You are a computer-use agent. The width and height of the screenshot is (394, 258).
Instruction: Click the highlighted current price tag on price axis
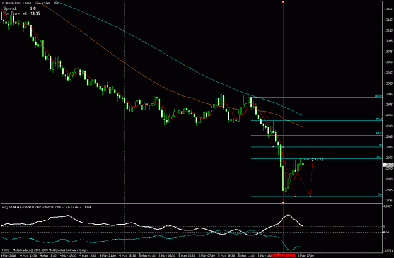tap(388, 165)
